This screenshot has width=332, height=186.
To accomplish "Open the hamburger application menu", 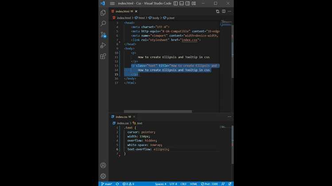I will point(112,4).
